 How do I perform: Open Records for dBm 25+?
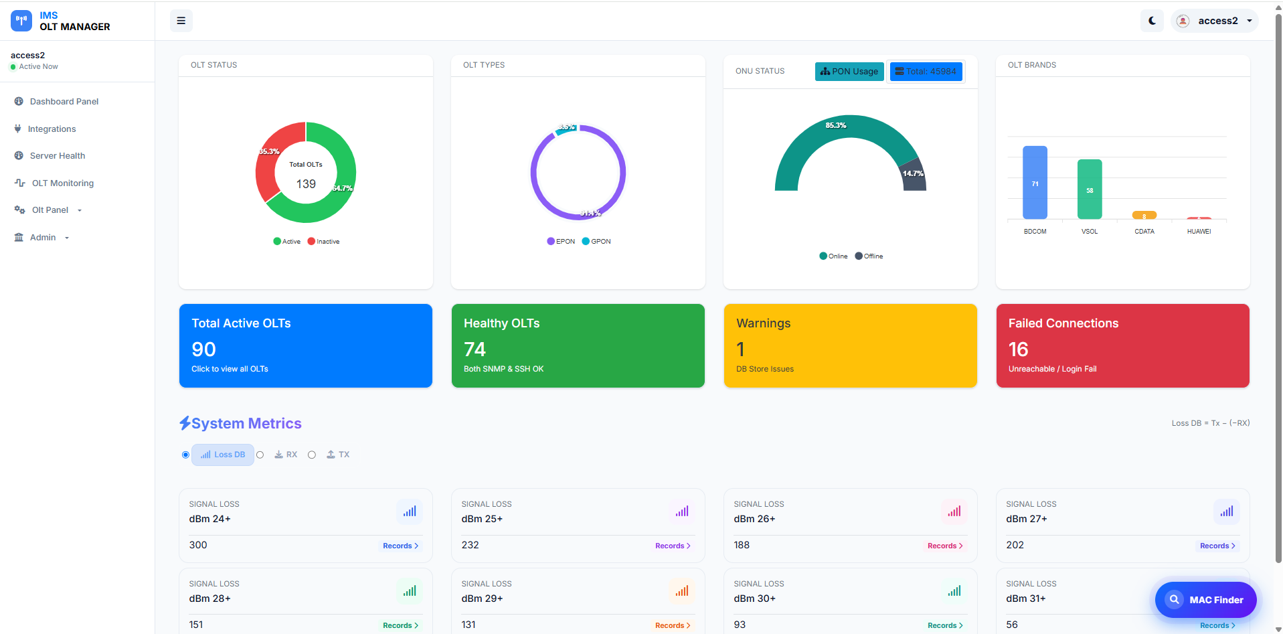coord(673,546)
